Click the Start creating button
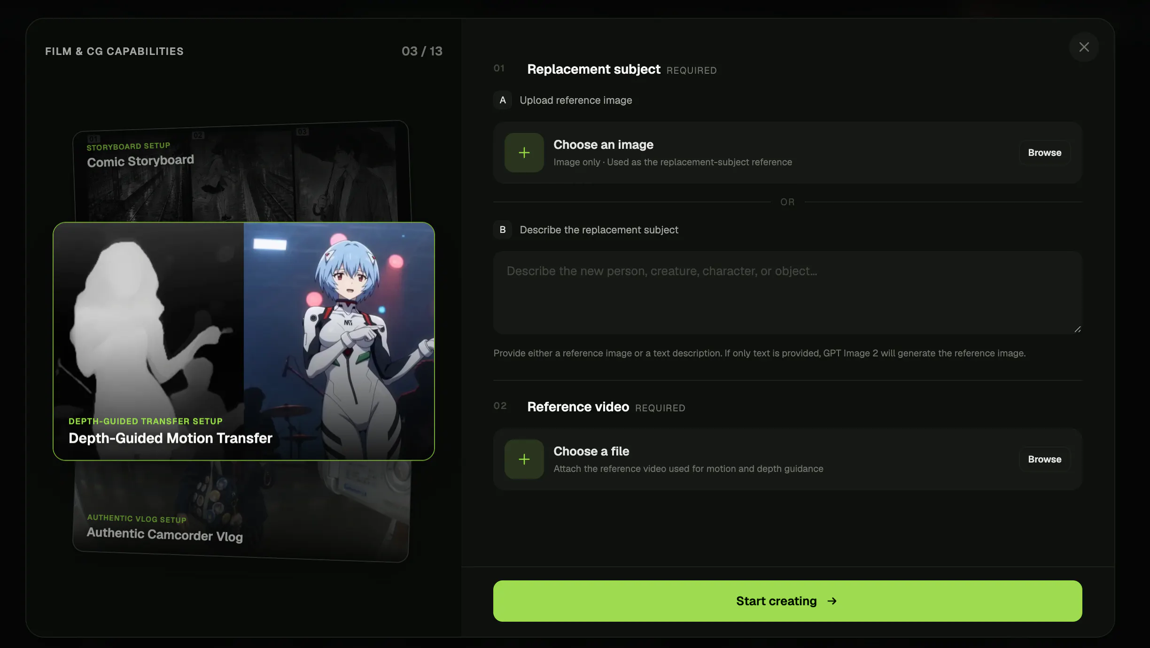 [x=787, y=601]
